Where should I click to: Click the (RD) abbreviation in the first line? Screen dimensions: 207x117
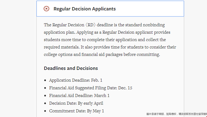(90, 25)
